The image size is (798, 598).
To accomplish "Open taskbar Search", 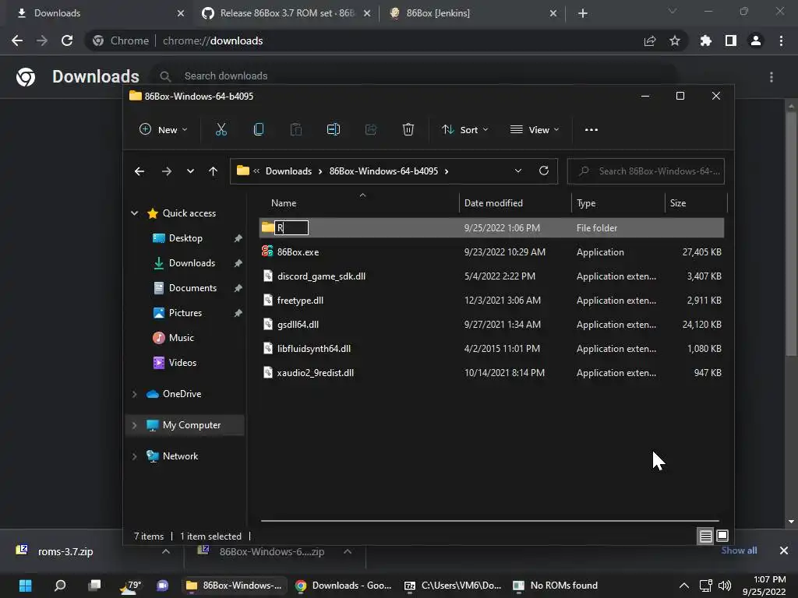I will (x=60, y=586).
